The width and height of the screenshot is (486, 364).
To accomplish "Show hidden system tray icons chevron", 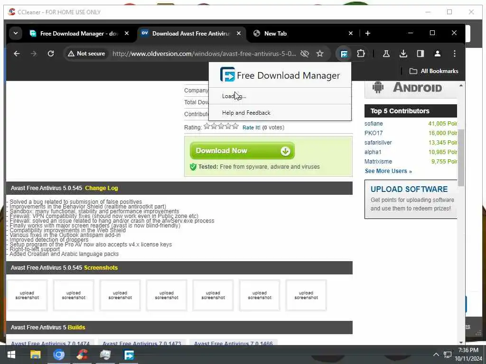I will coord(436,355).
